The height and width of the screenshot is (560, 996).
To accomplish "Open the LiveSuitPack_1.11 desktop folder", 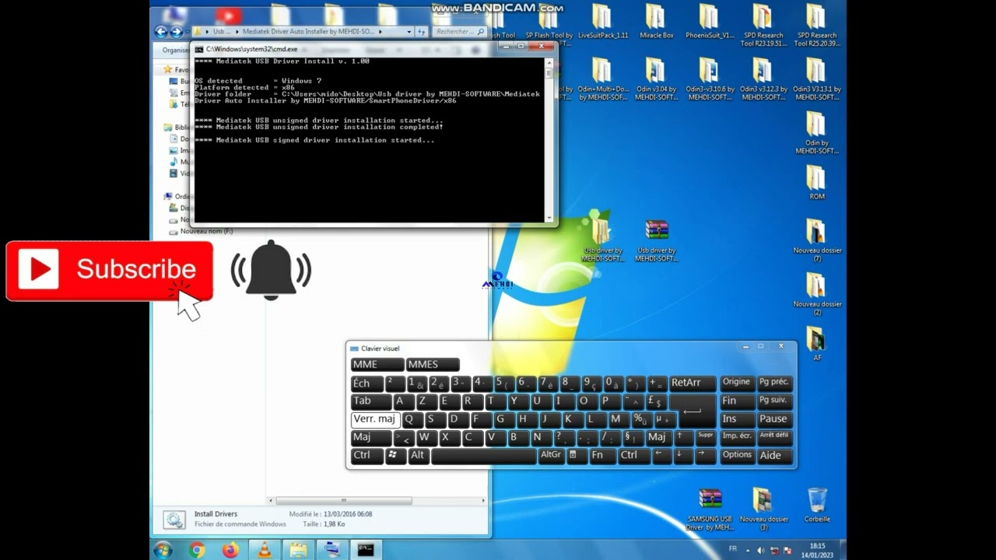I will click(x=602, y=22).
